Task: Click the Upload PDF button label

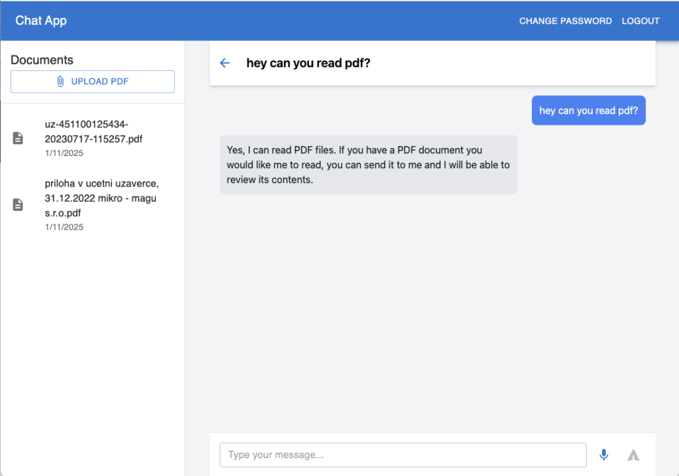Action: pyautogui.click(x=99, y=82)
